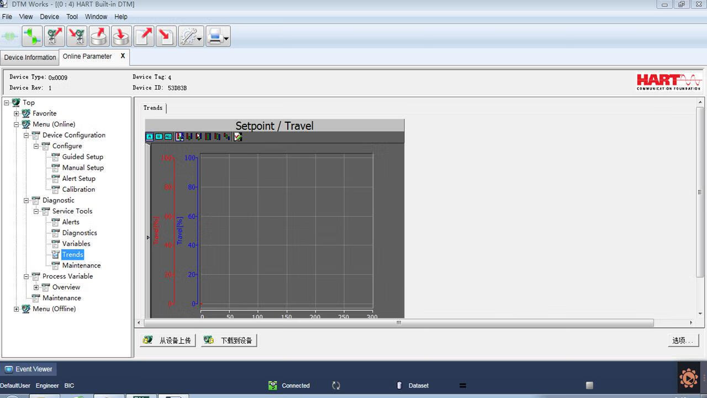The image size is (707, 398).
Task: Click the write-to-device icon with down arrow
Action: coord(77,36)
